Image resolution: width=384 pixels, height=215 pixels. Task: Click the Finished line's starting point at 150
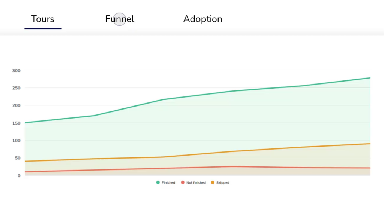tap(25, 123)
